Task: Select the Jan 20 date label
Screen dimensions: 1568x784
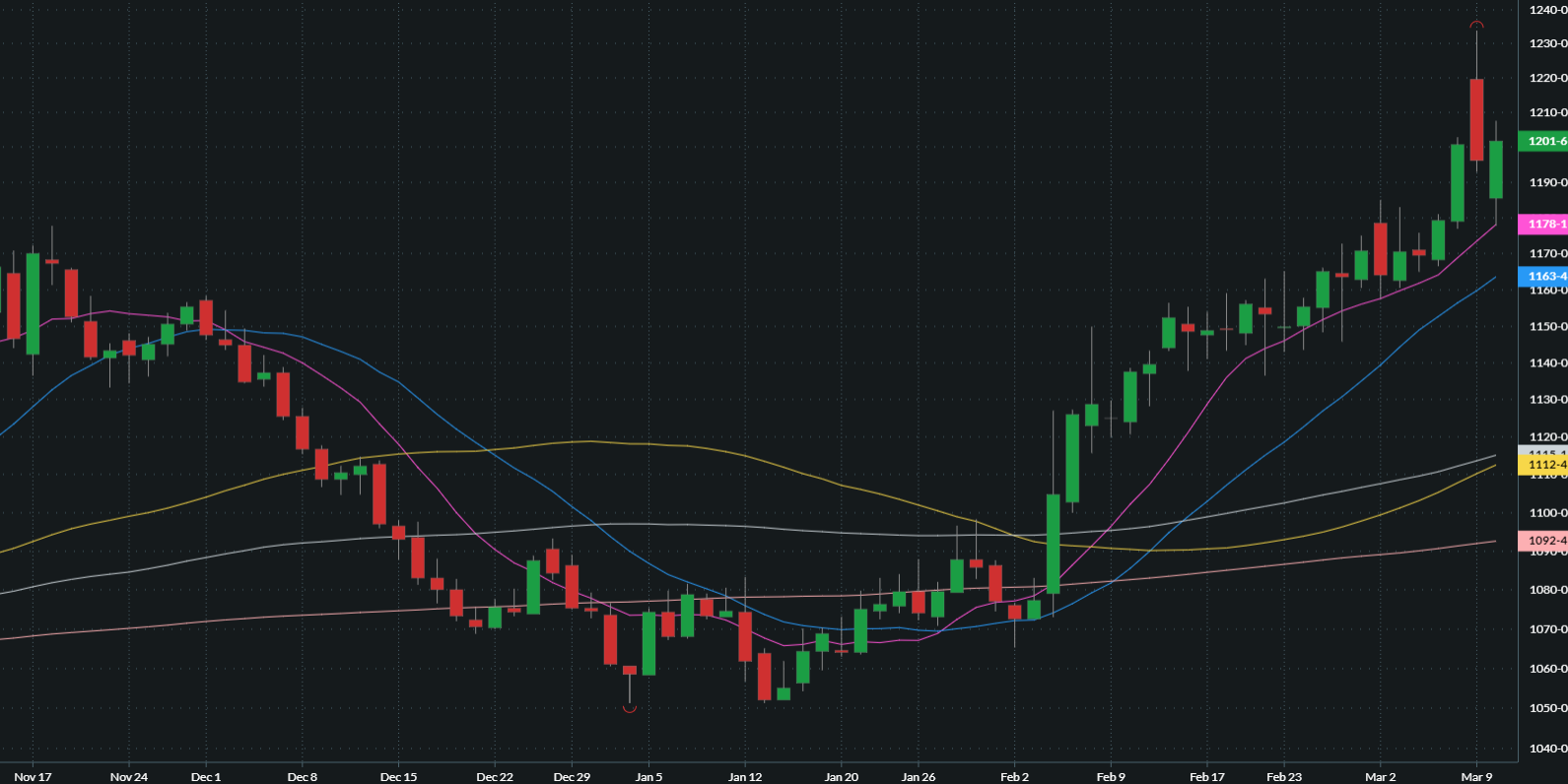Action: (x=841, y=776)
